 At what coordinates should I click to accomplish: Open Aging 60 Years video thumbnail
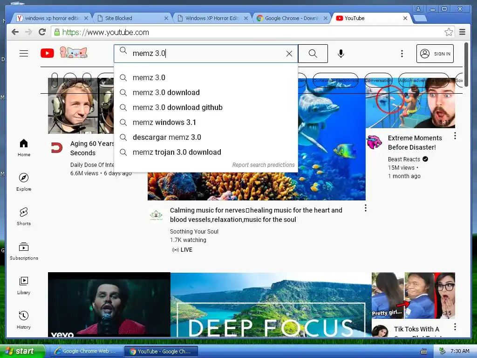pos(81,106)
